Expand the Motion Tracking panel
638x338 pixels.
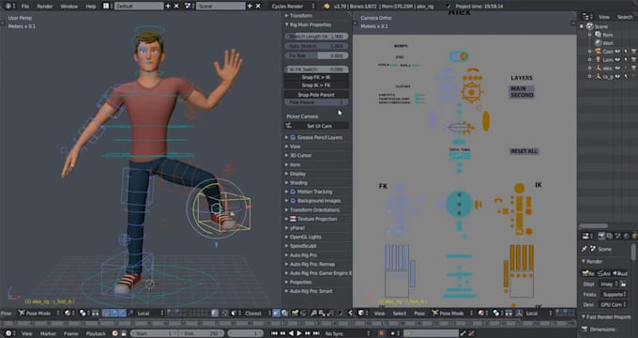click(314, 192)
